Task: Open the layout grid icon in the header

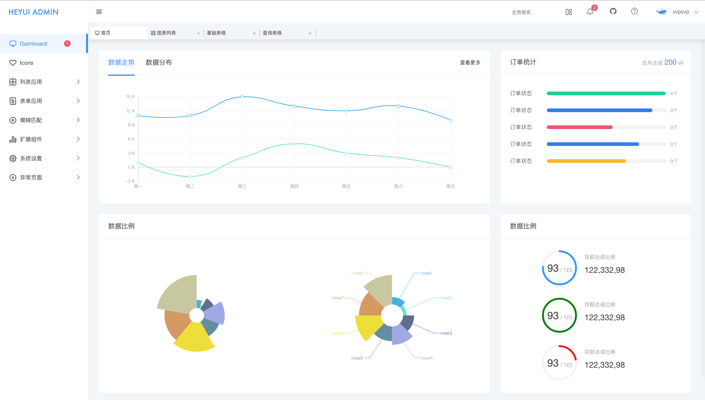Action: click(568, 12)
